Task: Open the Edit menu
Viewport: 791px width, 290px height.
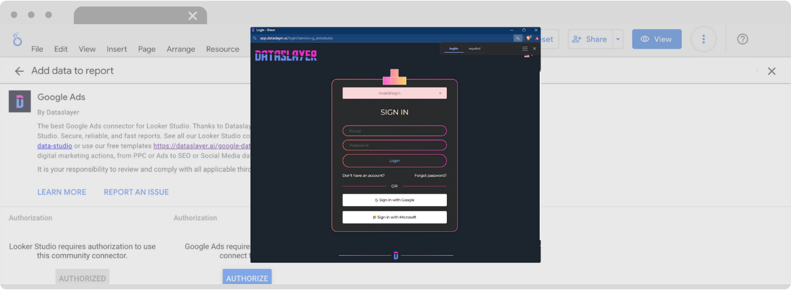Action: coord(61,49)
